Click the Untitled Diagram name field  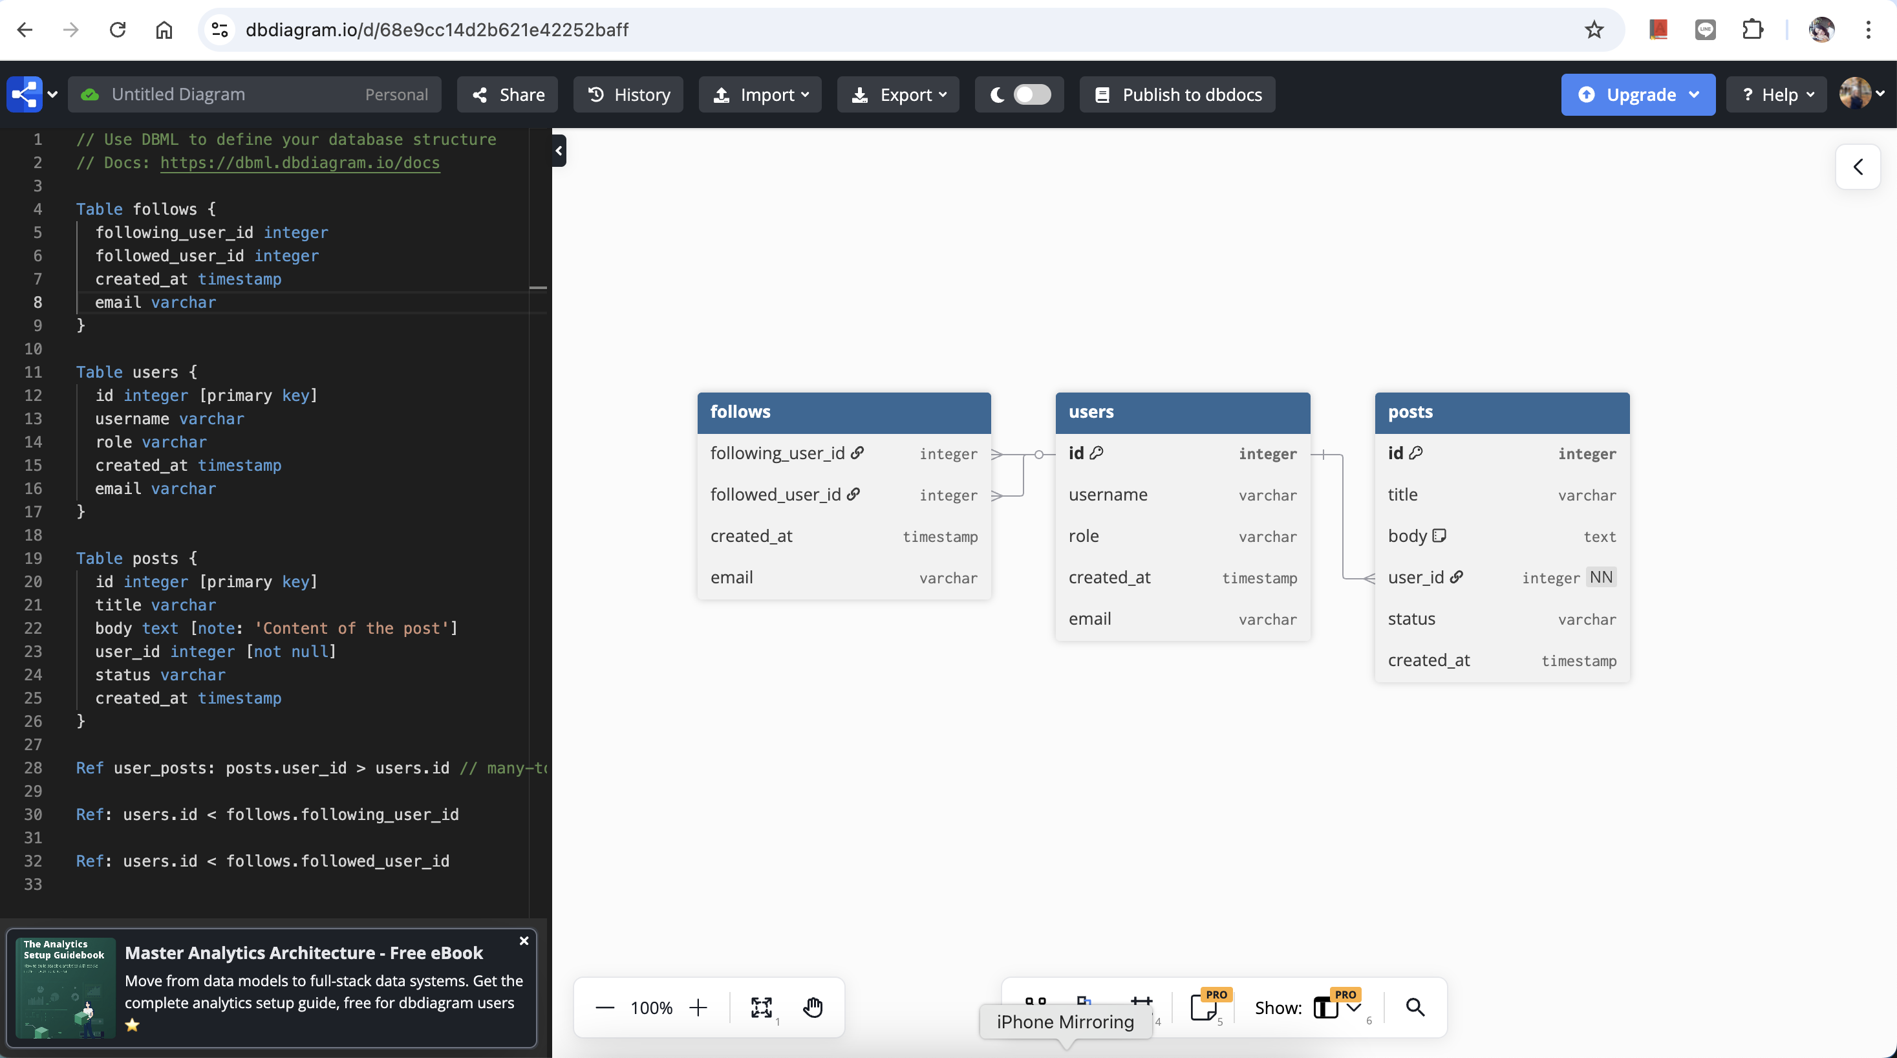point(254,94)
